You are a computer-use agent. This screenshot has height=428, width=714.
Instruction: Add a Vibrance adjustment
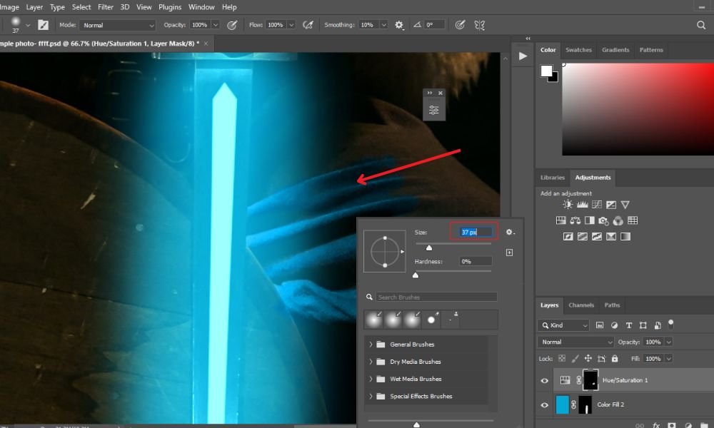pyautogui.click(x=625, y=205)
